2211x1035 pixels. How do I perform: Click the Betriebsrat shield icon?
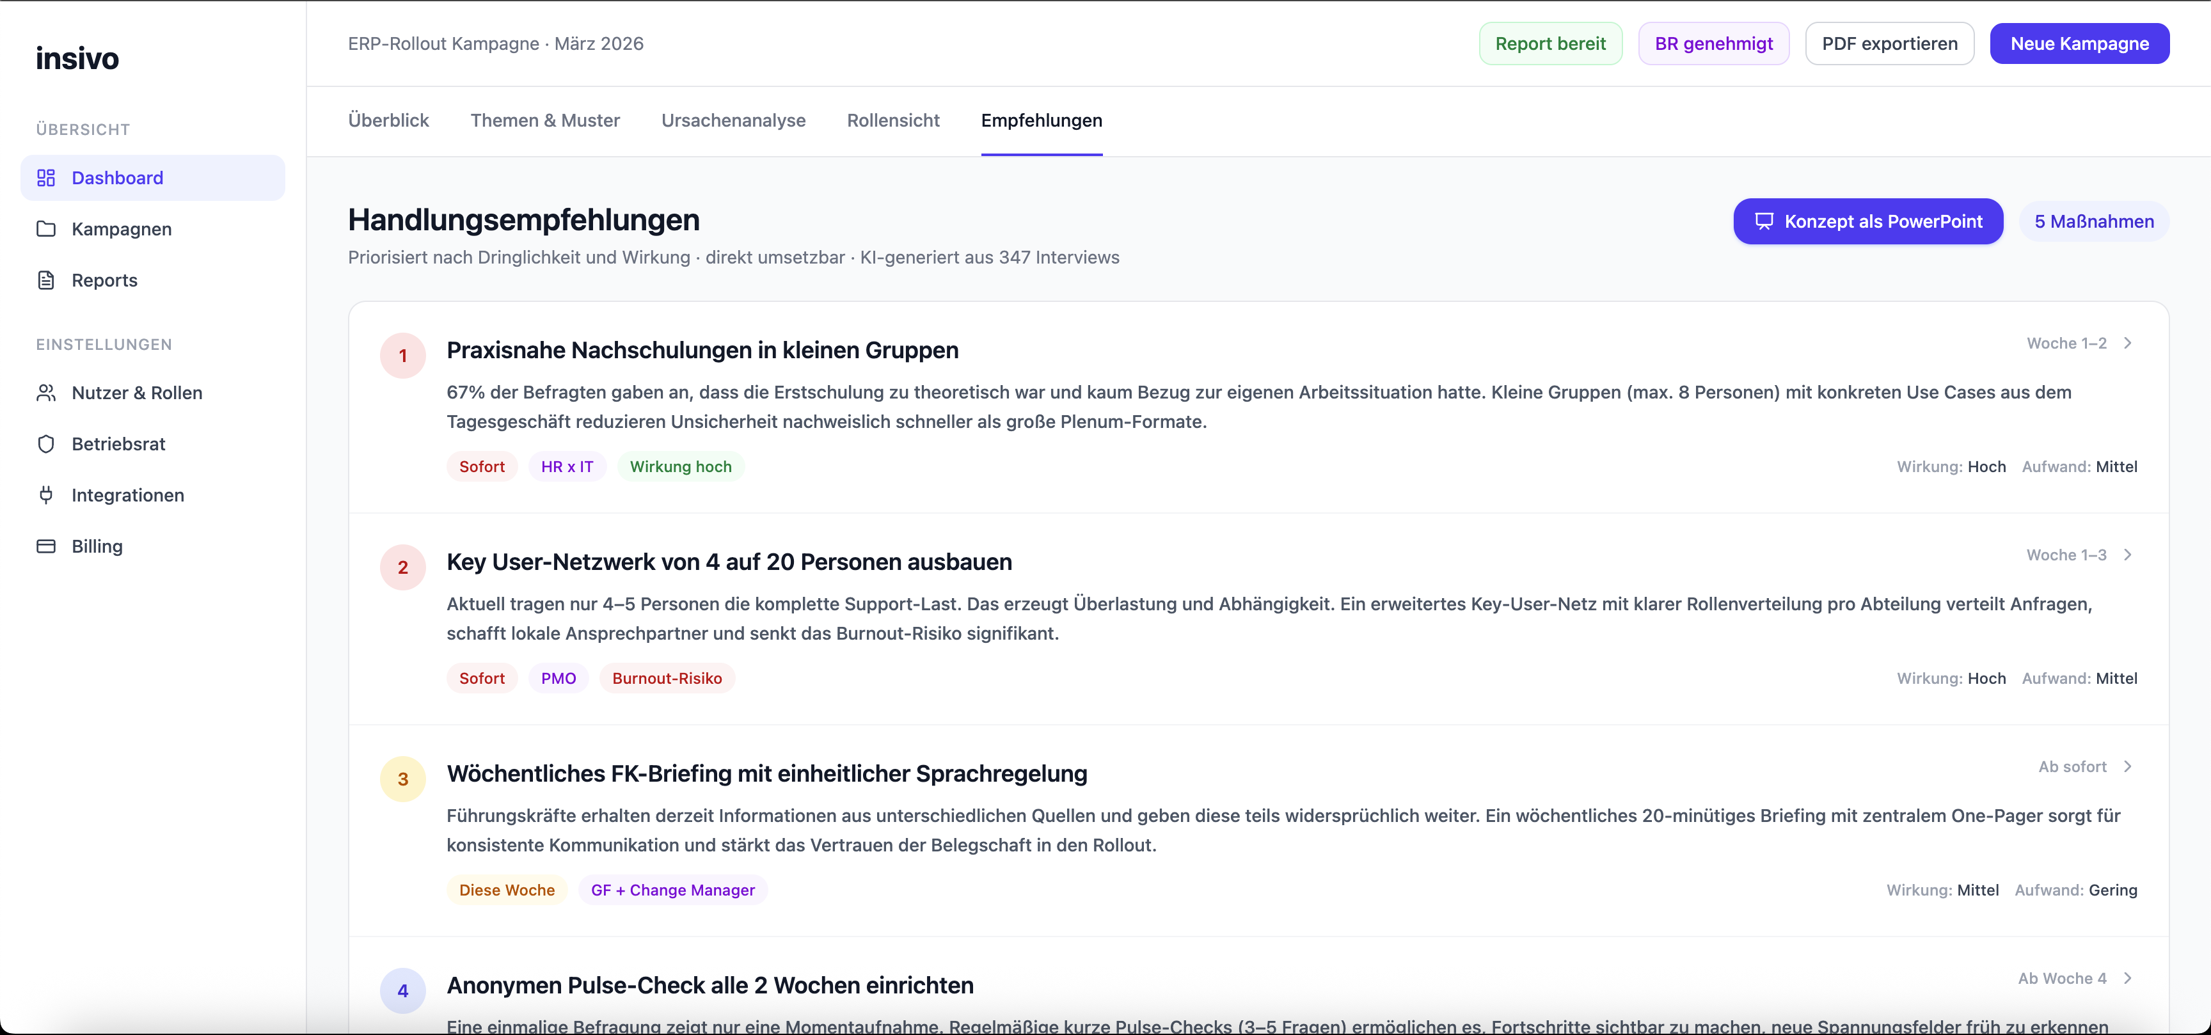[46, 444]
